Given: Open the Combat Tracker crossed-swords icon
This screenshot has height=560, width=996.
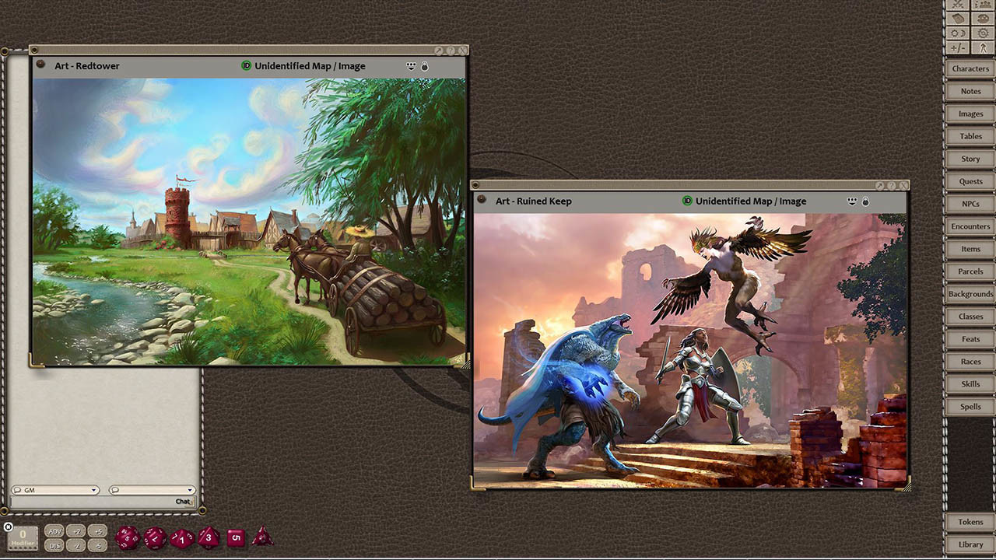Looking at the screenshot, I should click(x=958, y=5).
